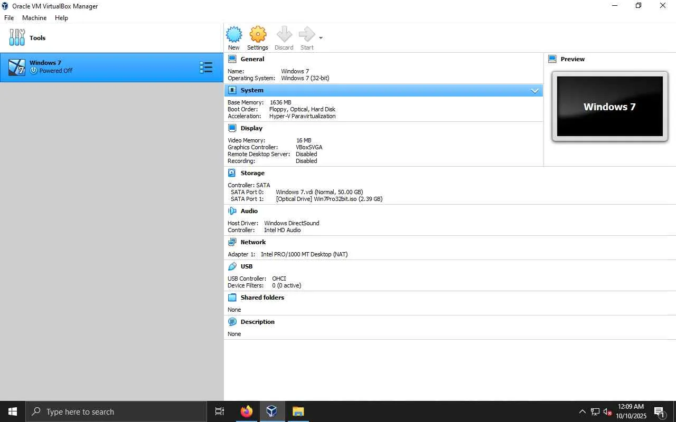
Task: Open the Description settings link
Action: tap(258, 322)
